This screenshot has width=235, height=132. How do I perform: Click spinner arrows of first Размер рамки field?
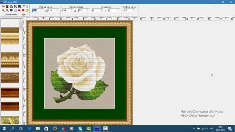[42, 10]
